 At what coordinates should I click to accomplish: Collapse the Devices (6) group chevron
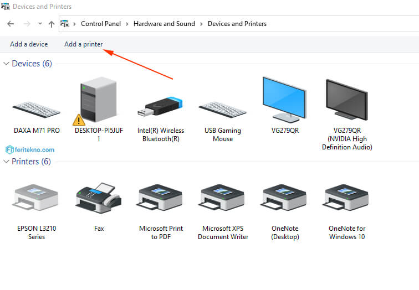(x=6, y=64)
